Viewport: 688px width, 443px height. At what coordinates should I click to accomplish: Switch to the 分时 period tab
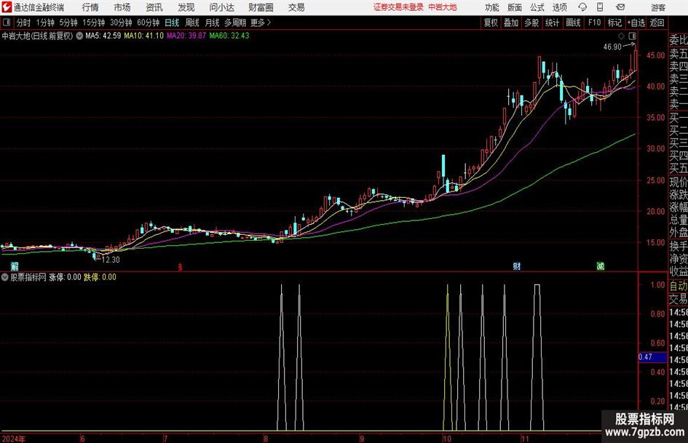click(24, 23)
